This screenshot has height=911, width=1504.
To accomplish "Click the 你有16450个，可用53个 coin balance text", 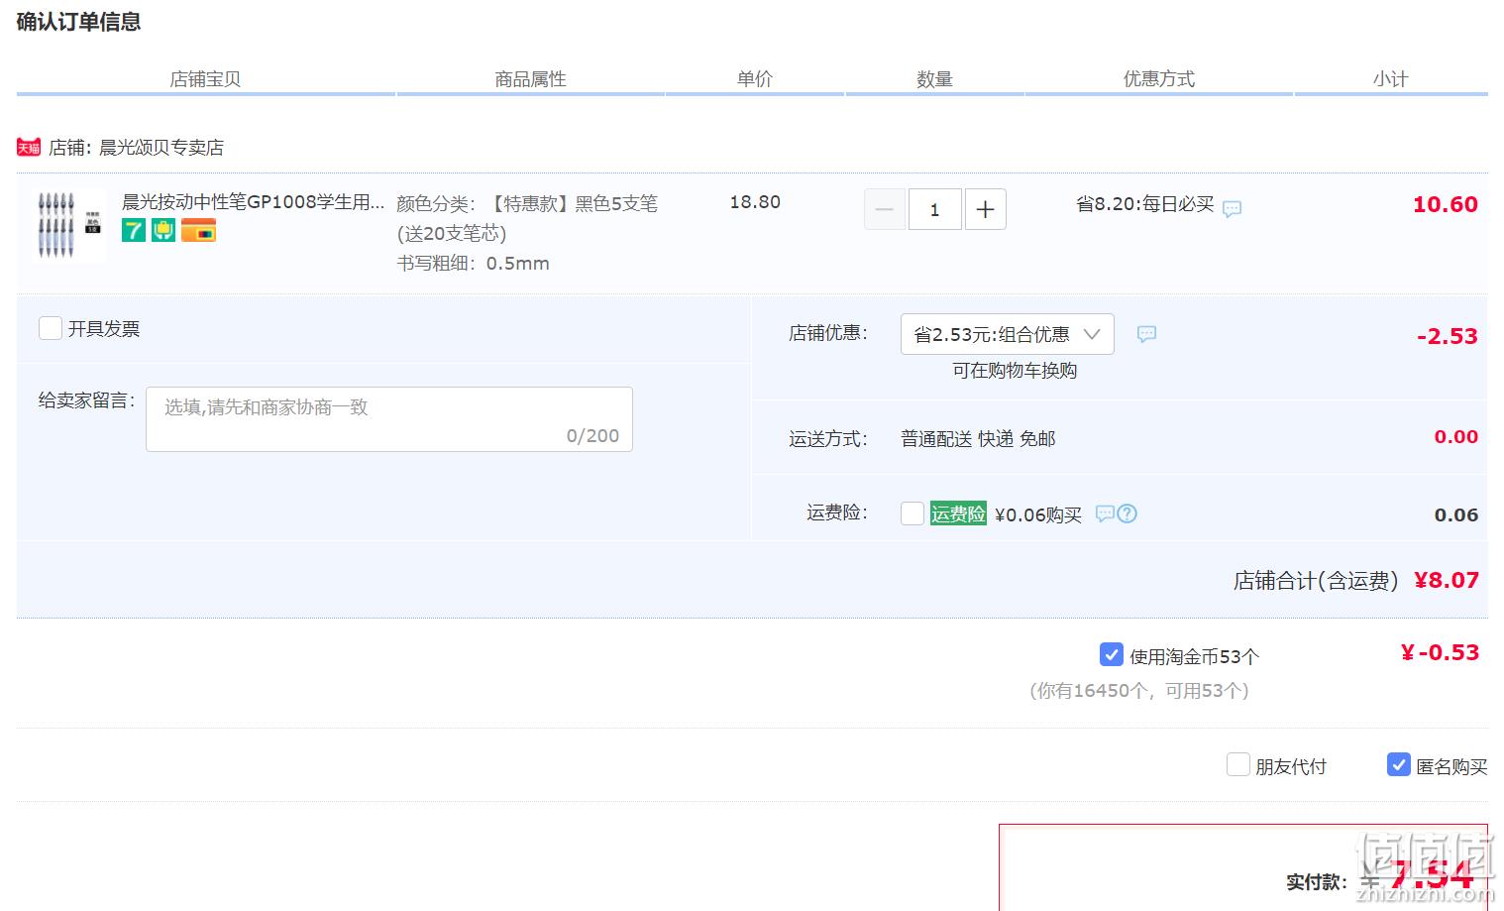I will [1139, 691].
